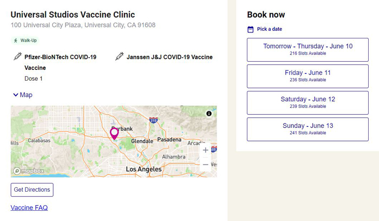Click the map info icon
The width and height of the screenshot is (379, 221).
click(209, 113)
